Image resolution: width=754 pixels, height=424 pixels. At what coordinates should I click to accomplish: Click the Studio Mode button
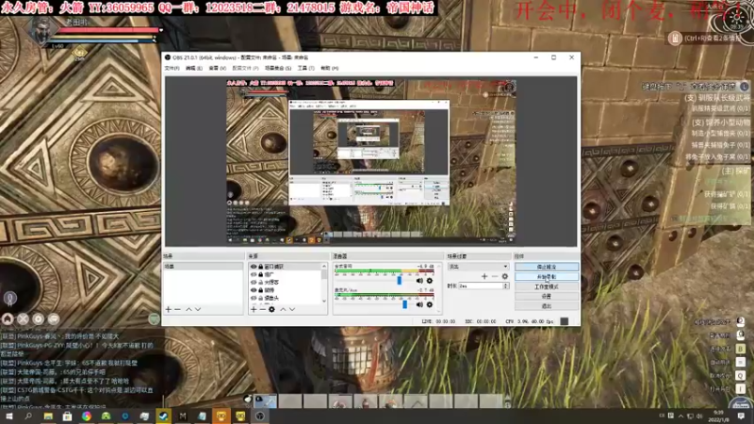(x=547, y=286)
